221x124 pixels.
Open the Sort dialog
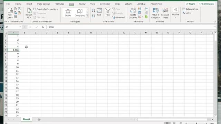(x=99, y=12)
